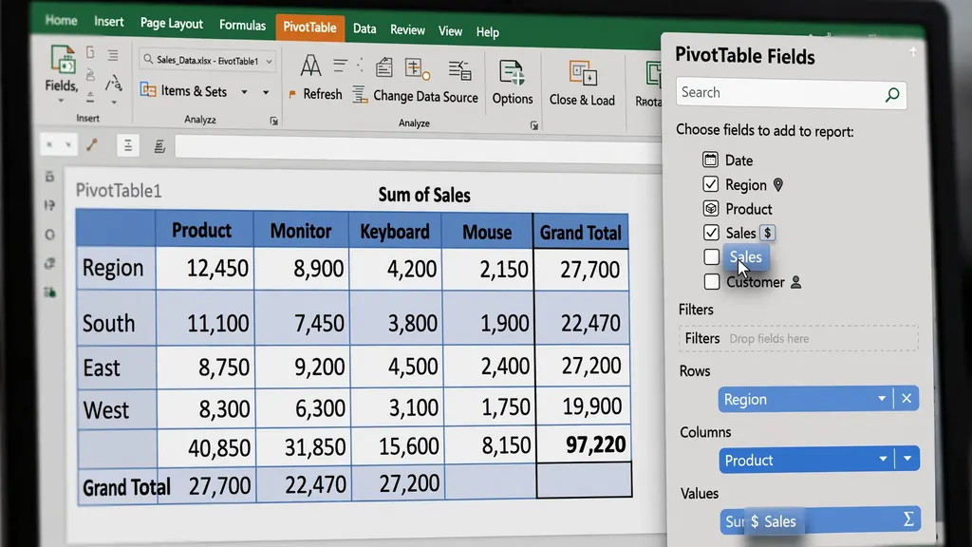This screenshot has height=547, width=972.
Task: Click the Sum of Sales values field
Action: pos(819,519)
